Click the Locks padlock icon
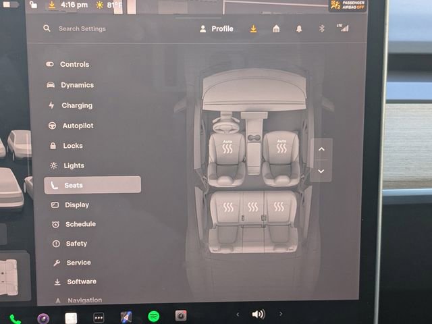This screenshot has width=432, height=324. click(x=53, y=146)
